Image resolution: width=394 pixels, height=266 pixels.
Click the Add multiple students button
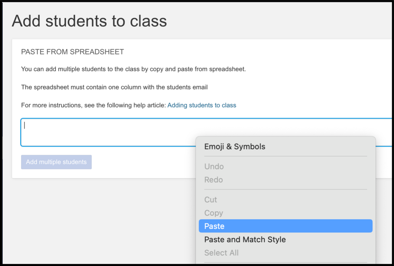pos(56,162)
